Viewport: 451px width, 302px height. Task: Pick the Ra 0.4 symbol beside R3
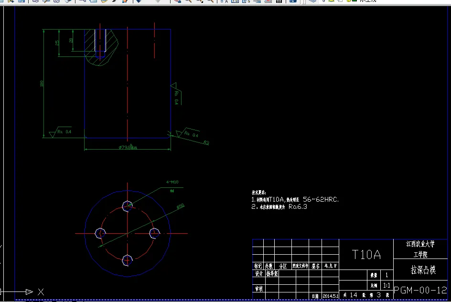click(188, 133)
